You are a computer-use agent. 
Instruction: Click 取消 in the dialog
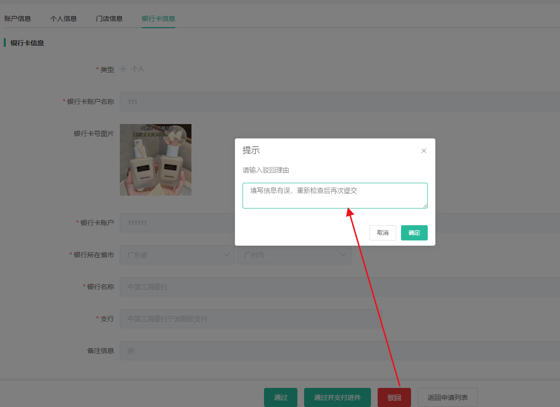(382, 233)
